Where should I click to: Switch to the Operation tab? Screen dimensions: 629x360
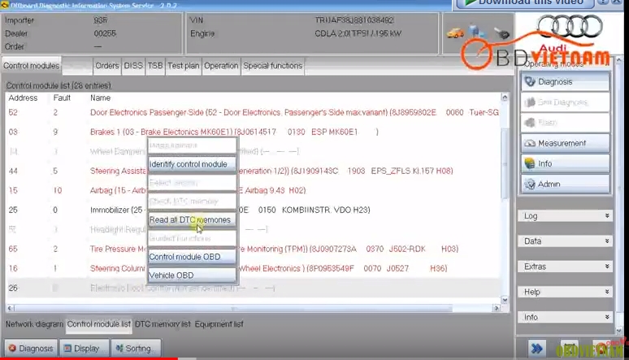point(221,66)
